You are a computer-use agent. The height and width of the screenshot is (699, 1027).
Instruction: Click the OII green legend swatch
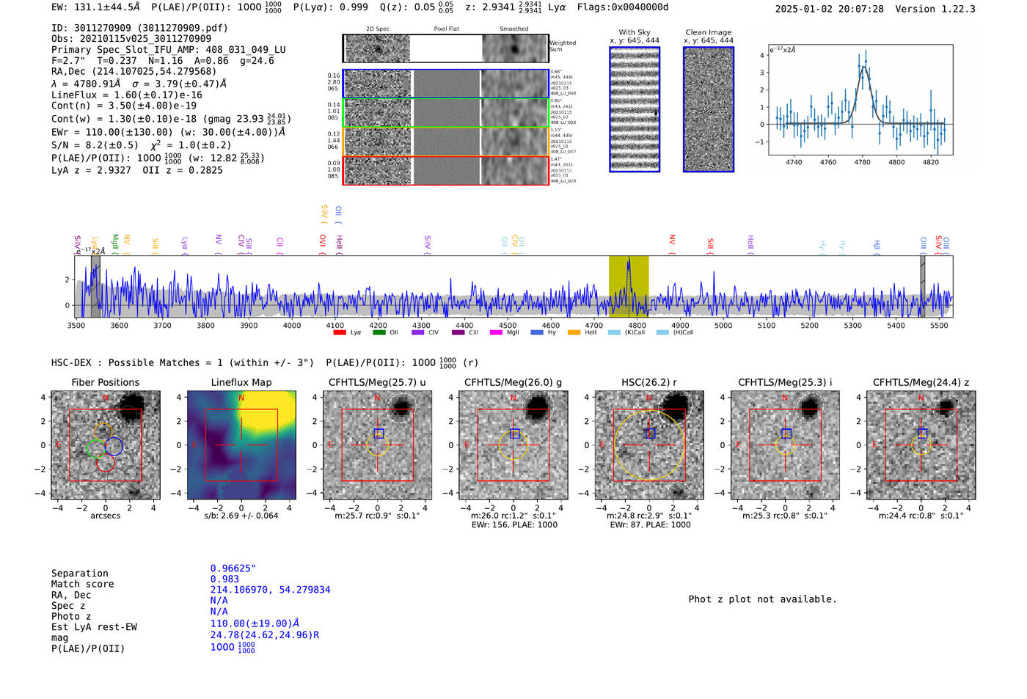click(379, 332)
